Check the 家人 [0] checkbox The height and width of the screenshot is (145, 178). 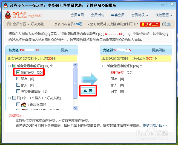pyautogui.click(x=18, y=85)
